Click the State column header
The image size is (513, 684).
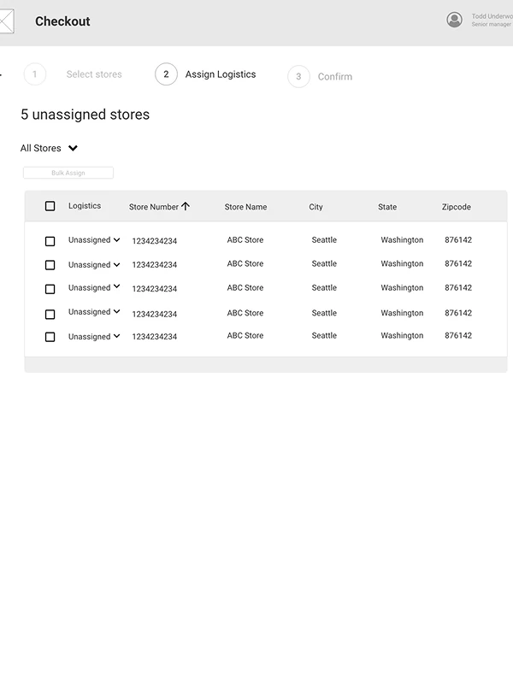(387, 207)
